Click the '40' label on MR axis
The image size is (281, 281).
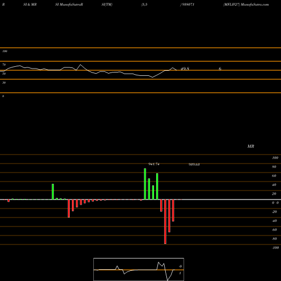click(274, 185)
